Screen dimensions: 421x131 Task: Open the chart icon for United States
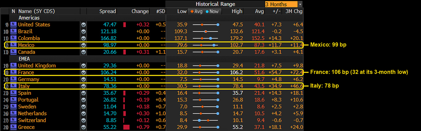[x=84, y=25]
